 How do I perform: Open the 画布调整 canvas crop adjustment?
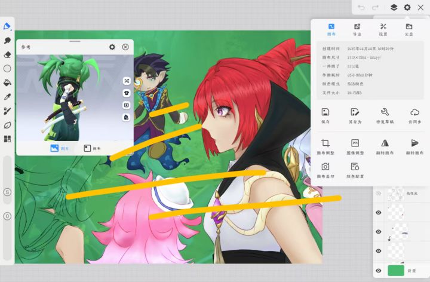click(325, 147)
